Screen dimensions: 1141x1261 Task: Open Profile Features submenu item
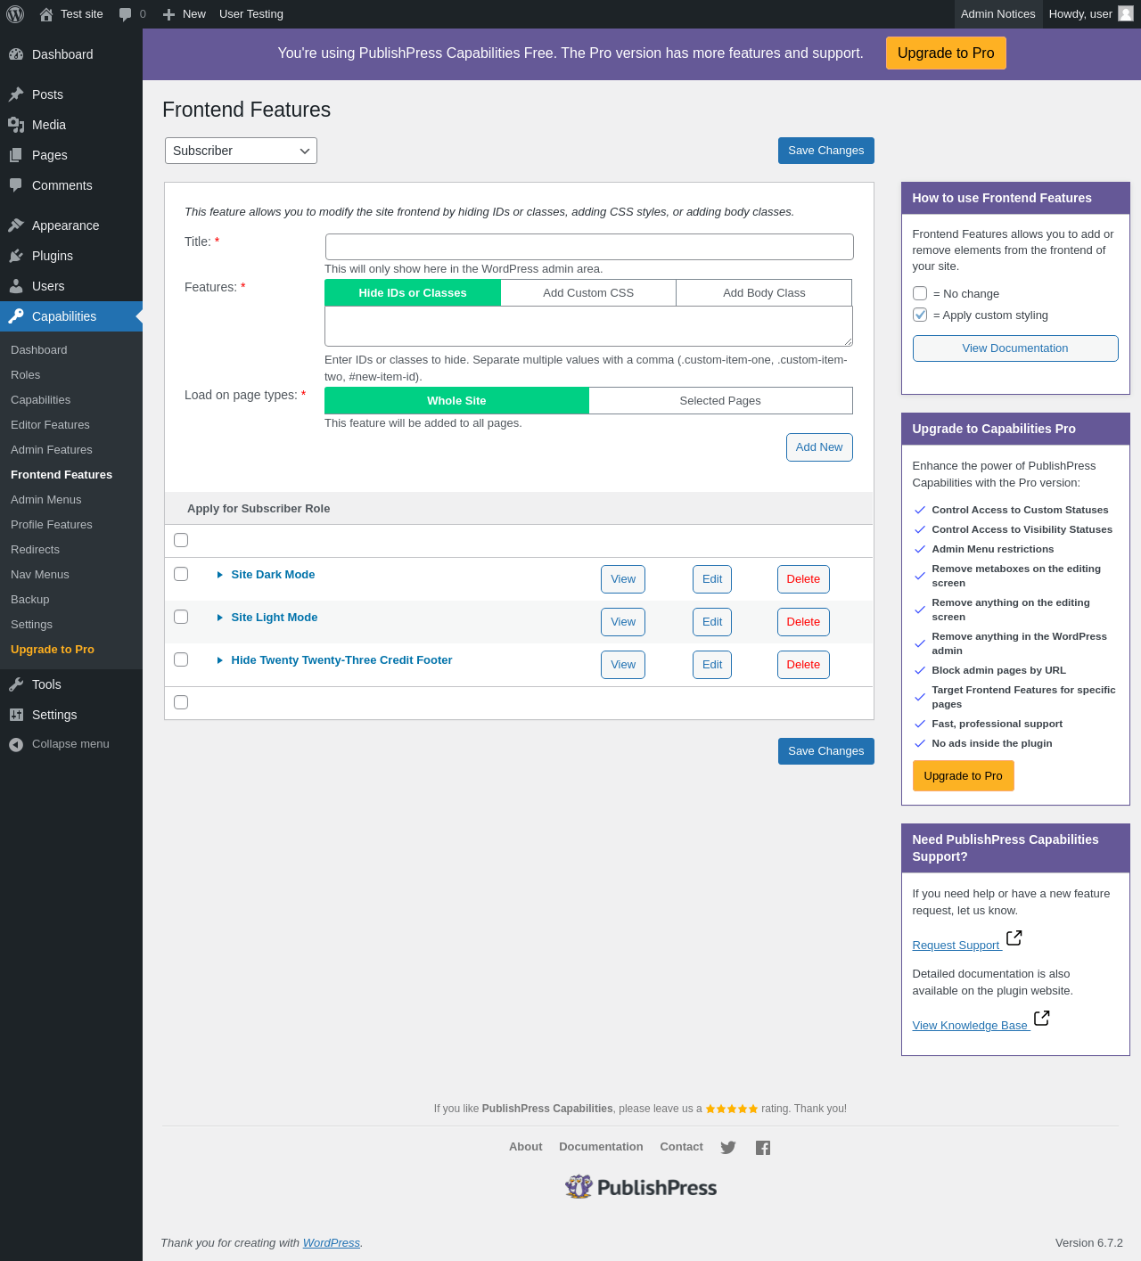[x=52, y=525]
